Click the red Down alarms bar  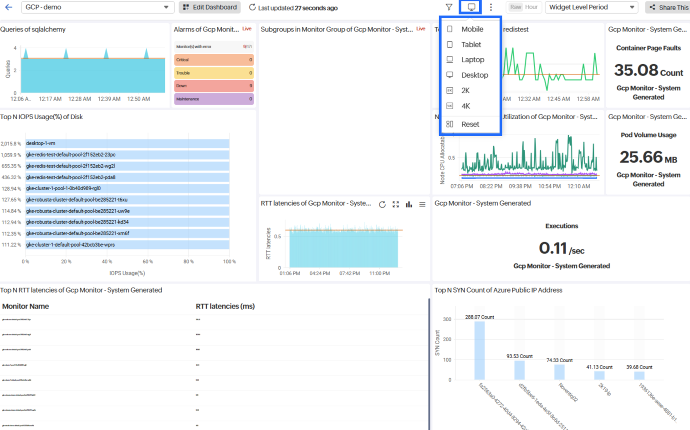[214, 86]
